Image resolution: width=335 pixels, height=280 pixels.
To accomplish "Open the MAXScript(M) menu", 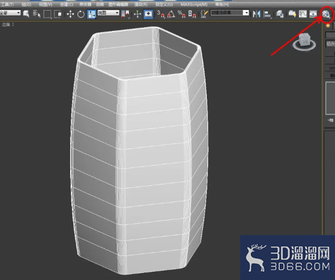I will coord(194,4).
